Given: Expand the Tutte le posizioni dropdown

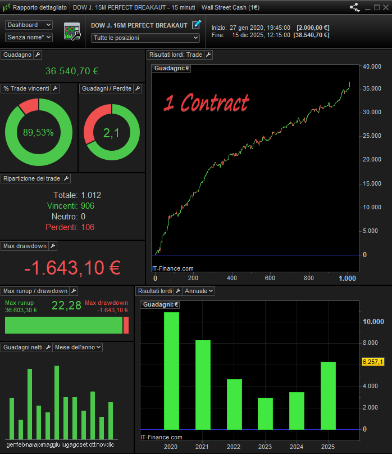Looking at the screenshot, I should (x=145, y=38).
